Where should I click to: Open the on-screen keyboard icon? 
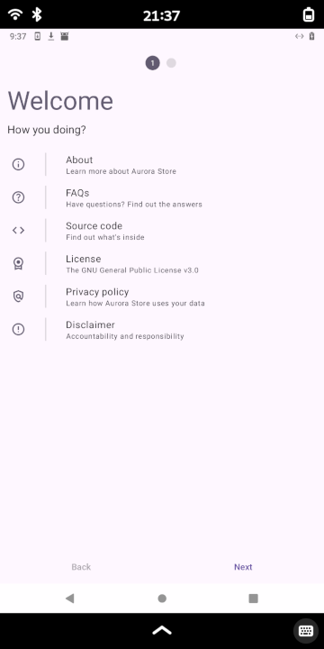coord(306,631)
